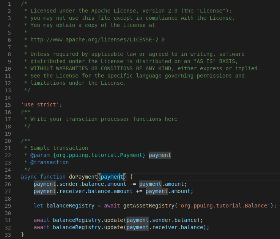The image size is (280, 239).
Task: Click highlighted payment word on line 22
Action: 160,155
